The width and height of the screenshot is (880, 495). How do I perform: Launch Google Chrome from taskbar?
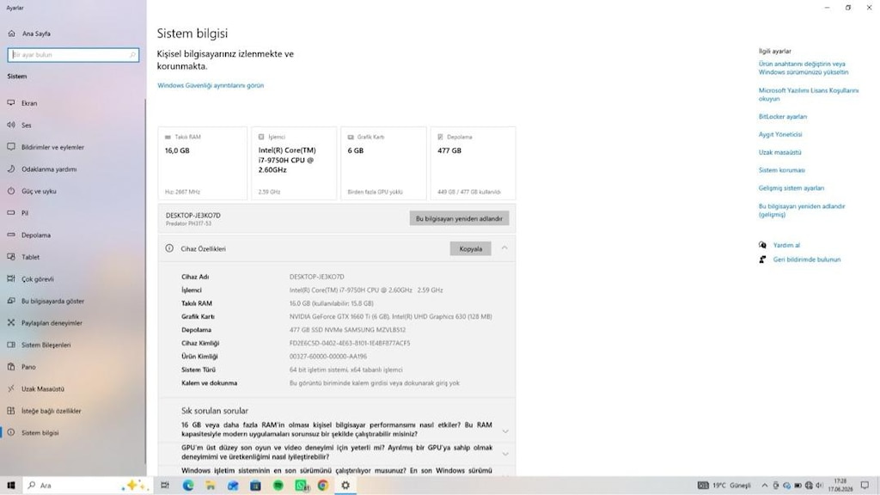[323, 486]
